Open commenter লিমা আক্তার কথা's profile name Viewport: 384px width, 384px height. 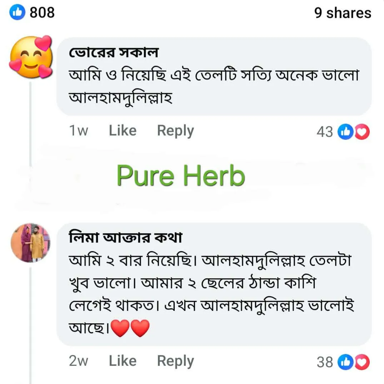[125, 237]
